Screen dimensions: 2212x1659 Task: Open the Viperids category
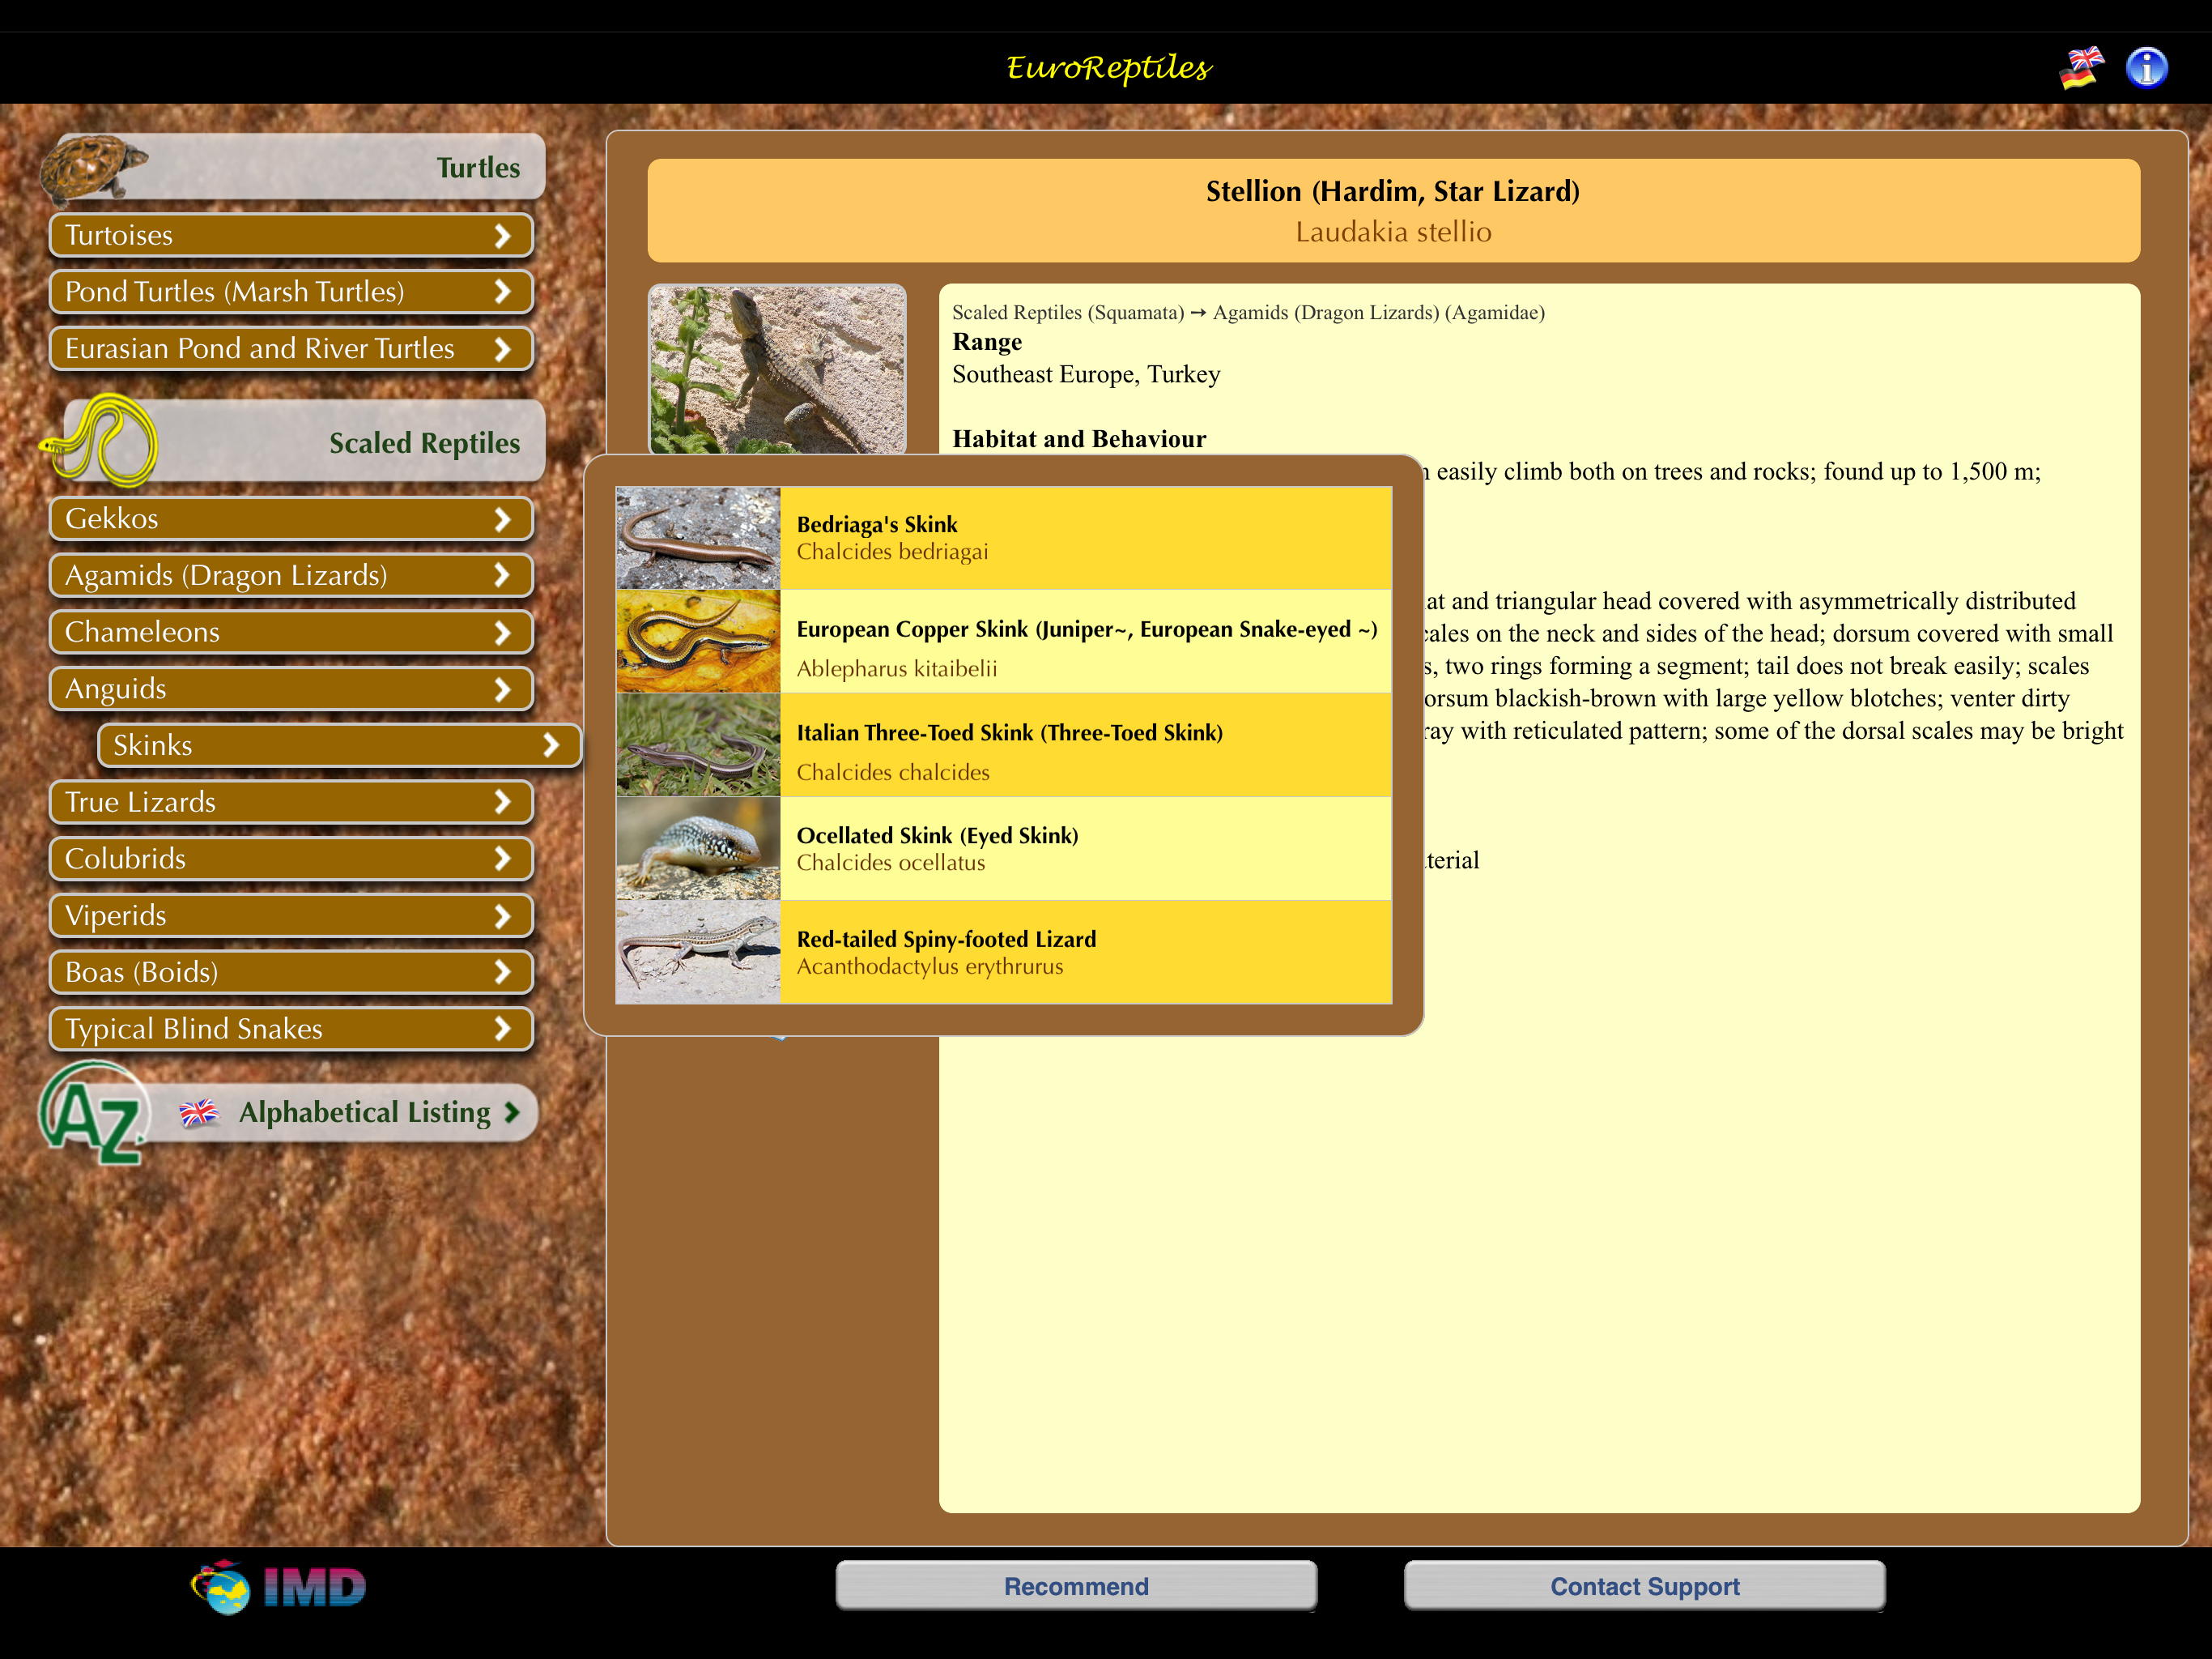pos(291,915)
